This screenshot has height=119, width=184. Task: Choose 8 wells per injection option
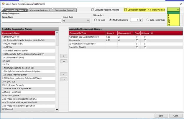173,18
